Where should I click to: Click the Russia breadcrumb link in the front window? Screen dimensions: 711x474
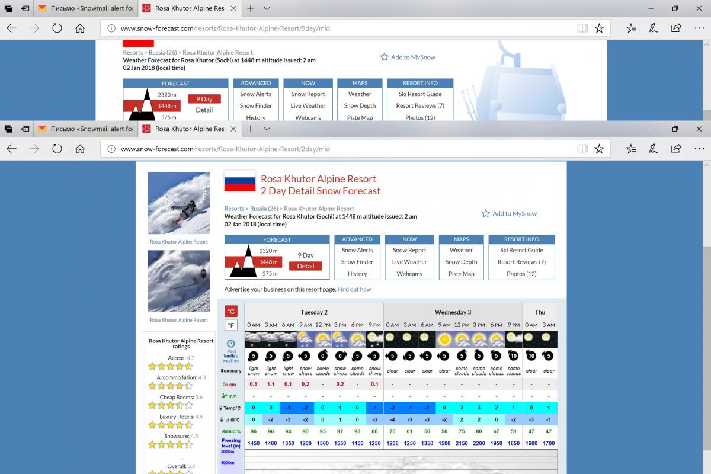258,209
